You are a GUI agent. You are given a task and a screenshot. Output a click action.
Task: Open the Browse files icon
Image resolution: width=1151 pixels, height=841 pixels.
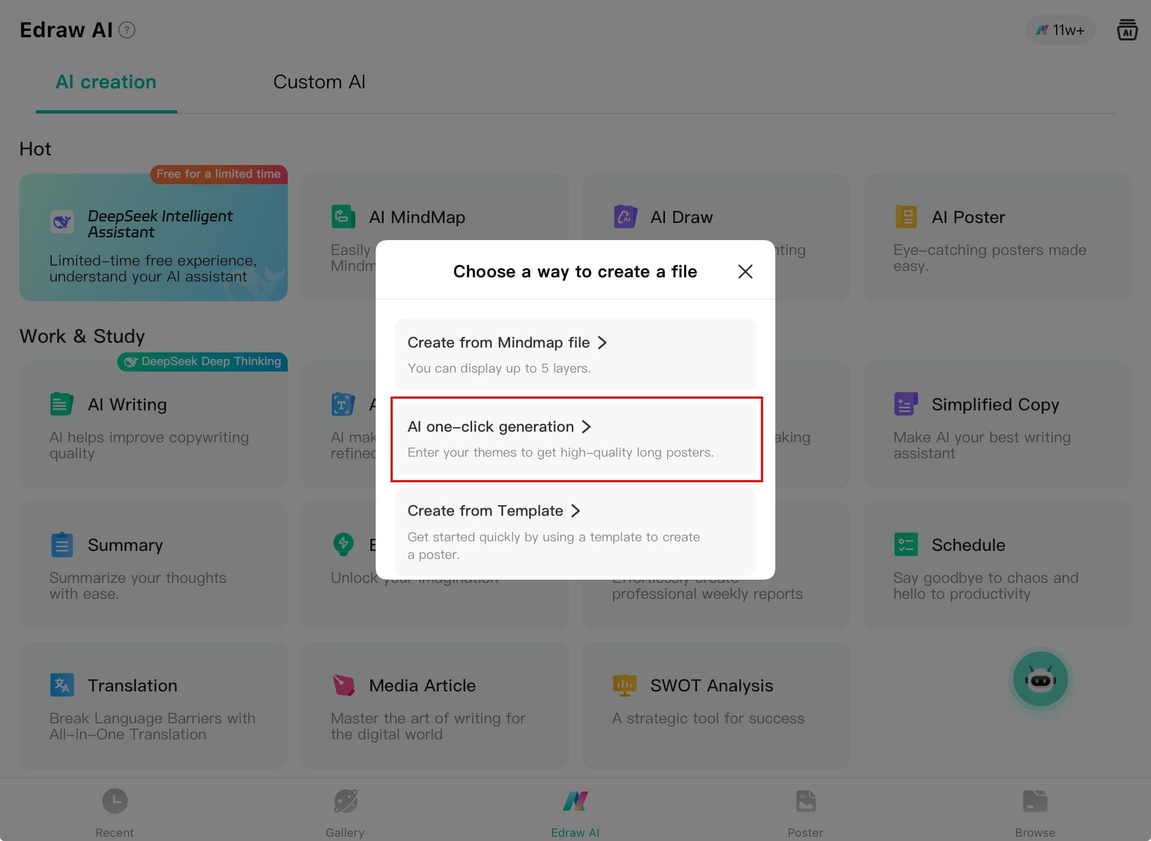(x=1035, y=801)
